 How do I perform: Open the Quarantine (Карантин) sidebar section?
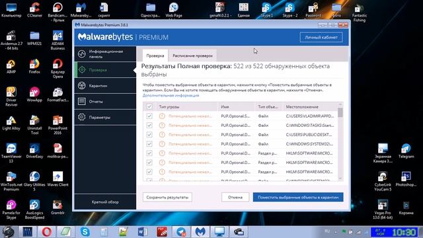(105, 85)
